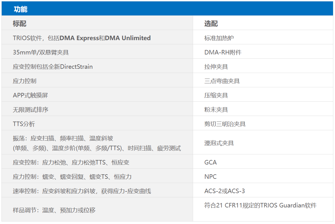Click the 拉伸夹具 cell
This screenshot has width=335, height=224.
(x=216, y=67)
